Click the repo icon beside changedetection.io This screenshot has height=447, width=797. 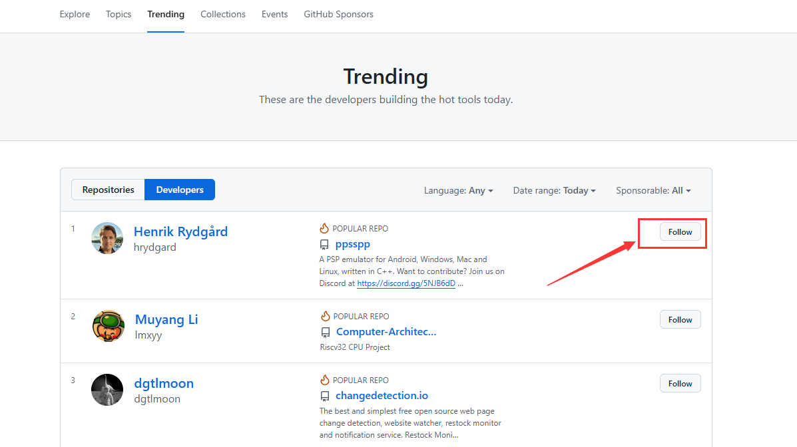(x=325, y=396)
